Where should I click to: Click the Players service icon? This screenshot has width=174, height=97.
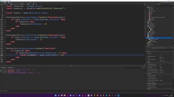tap(148, 21)
